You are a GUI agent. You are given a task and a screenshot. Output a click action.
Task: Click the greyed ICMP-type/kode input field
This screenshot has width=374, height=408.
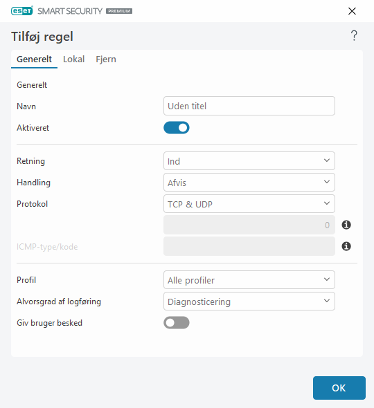click(249, 246)
